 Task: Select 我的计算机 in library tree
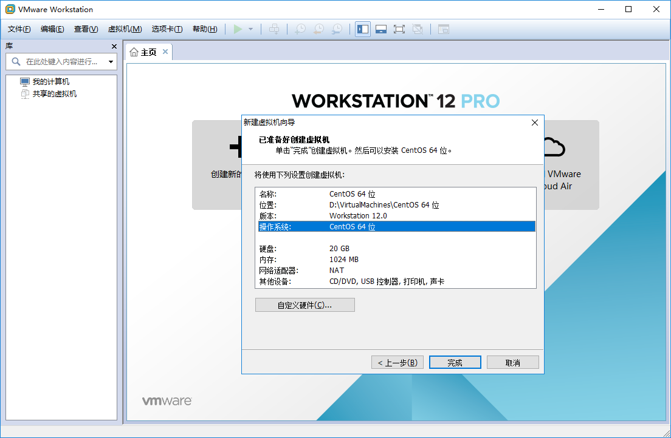44,82
